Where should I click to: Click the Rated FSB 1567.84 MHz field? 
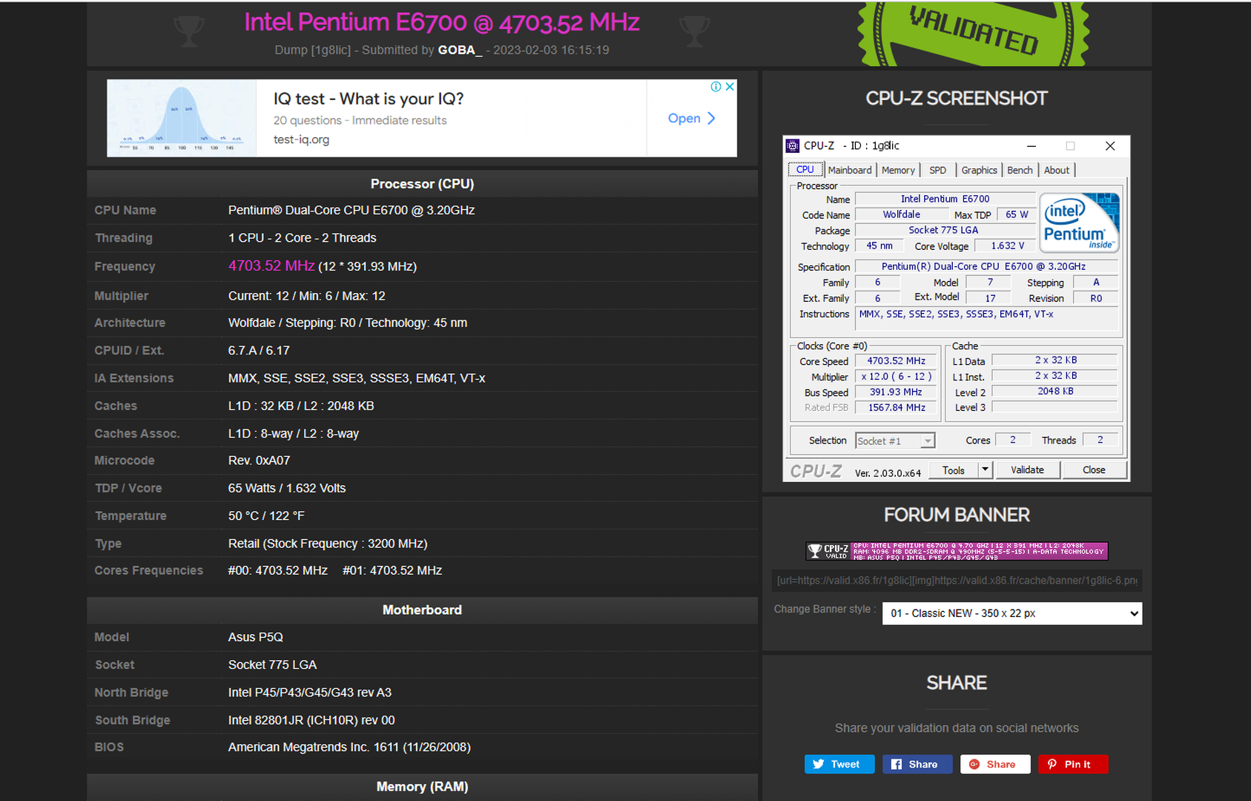pos(896,408)
